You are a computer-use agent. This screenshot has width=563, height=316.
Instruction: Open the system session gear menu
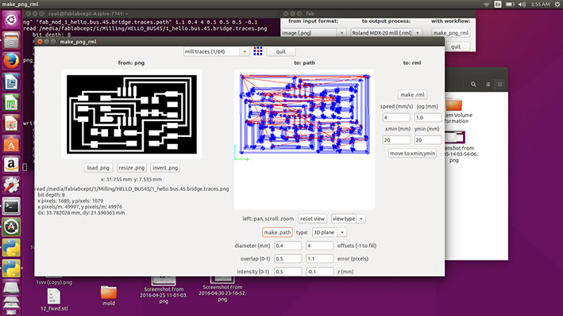[x=557, y=4]
